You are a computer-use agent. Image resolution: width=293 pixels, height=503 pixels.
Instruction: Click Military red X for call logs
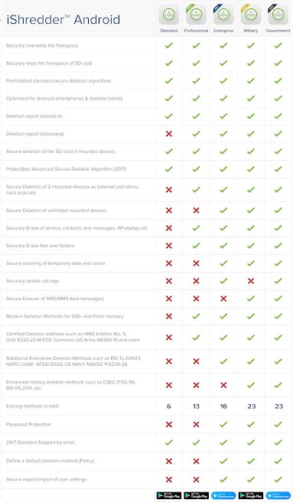pos(251,281)
